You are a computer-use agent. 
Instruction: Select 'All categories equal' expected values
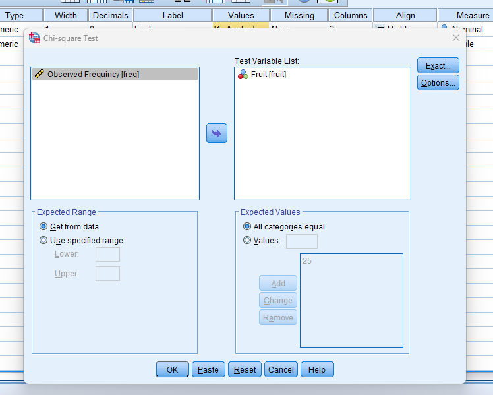(248, 226)
